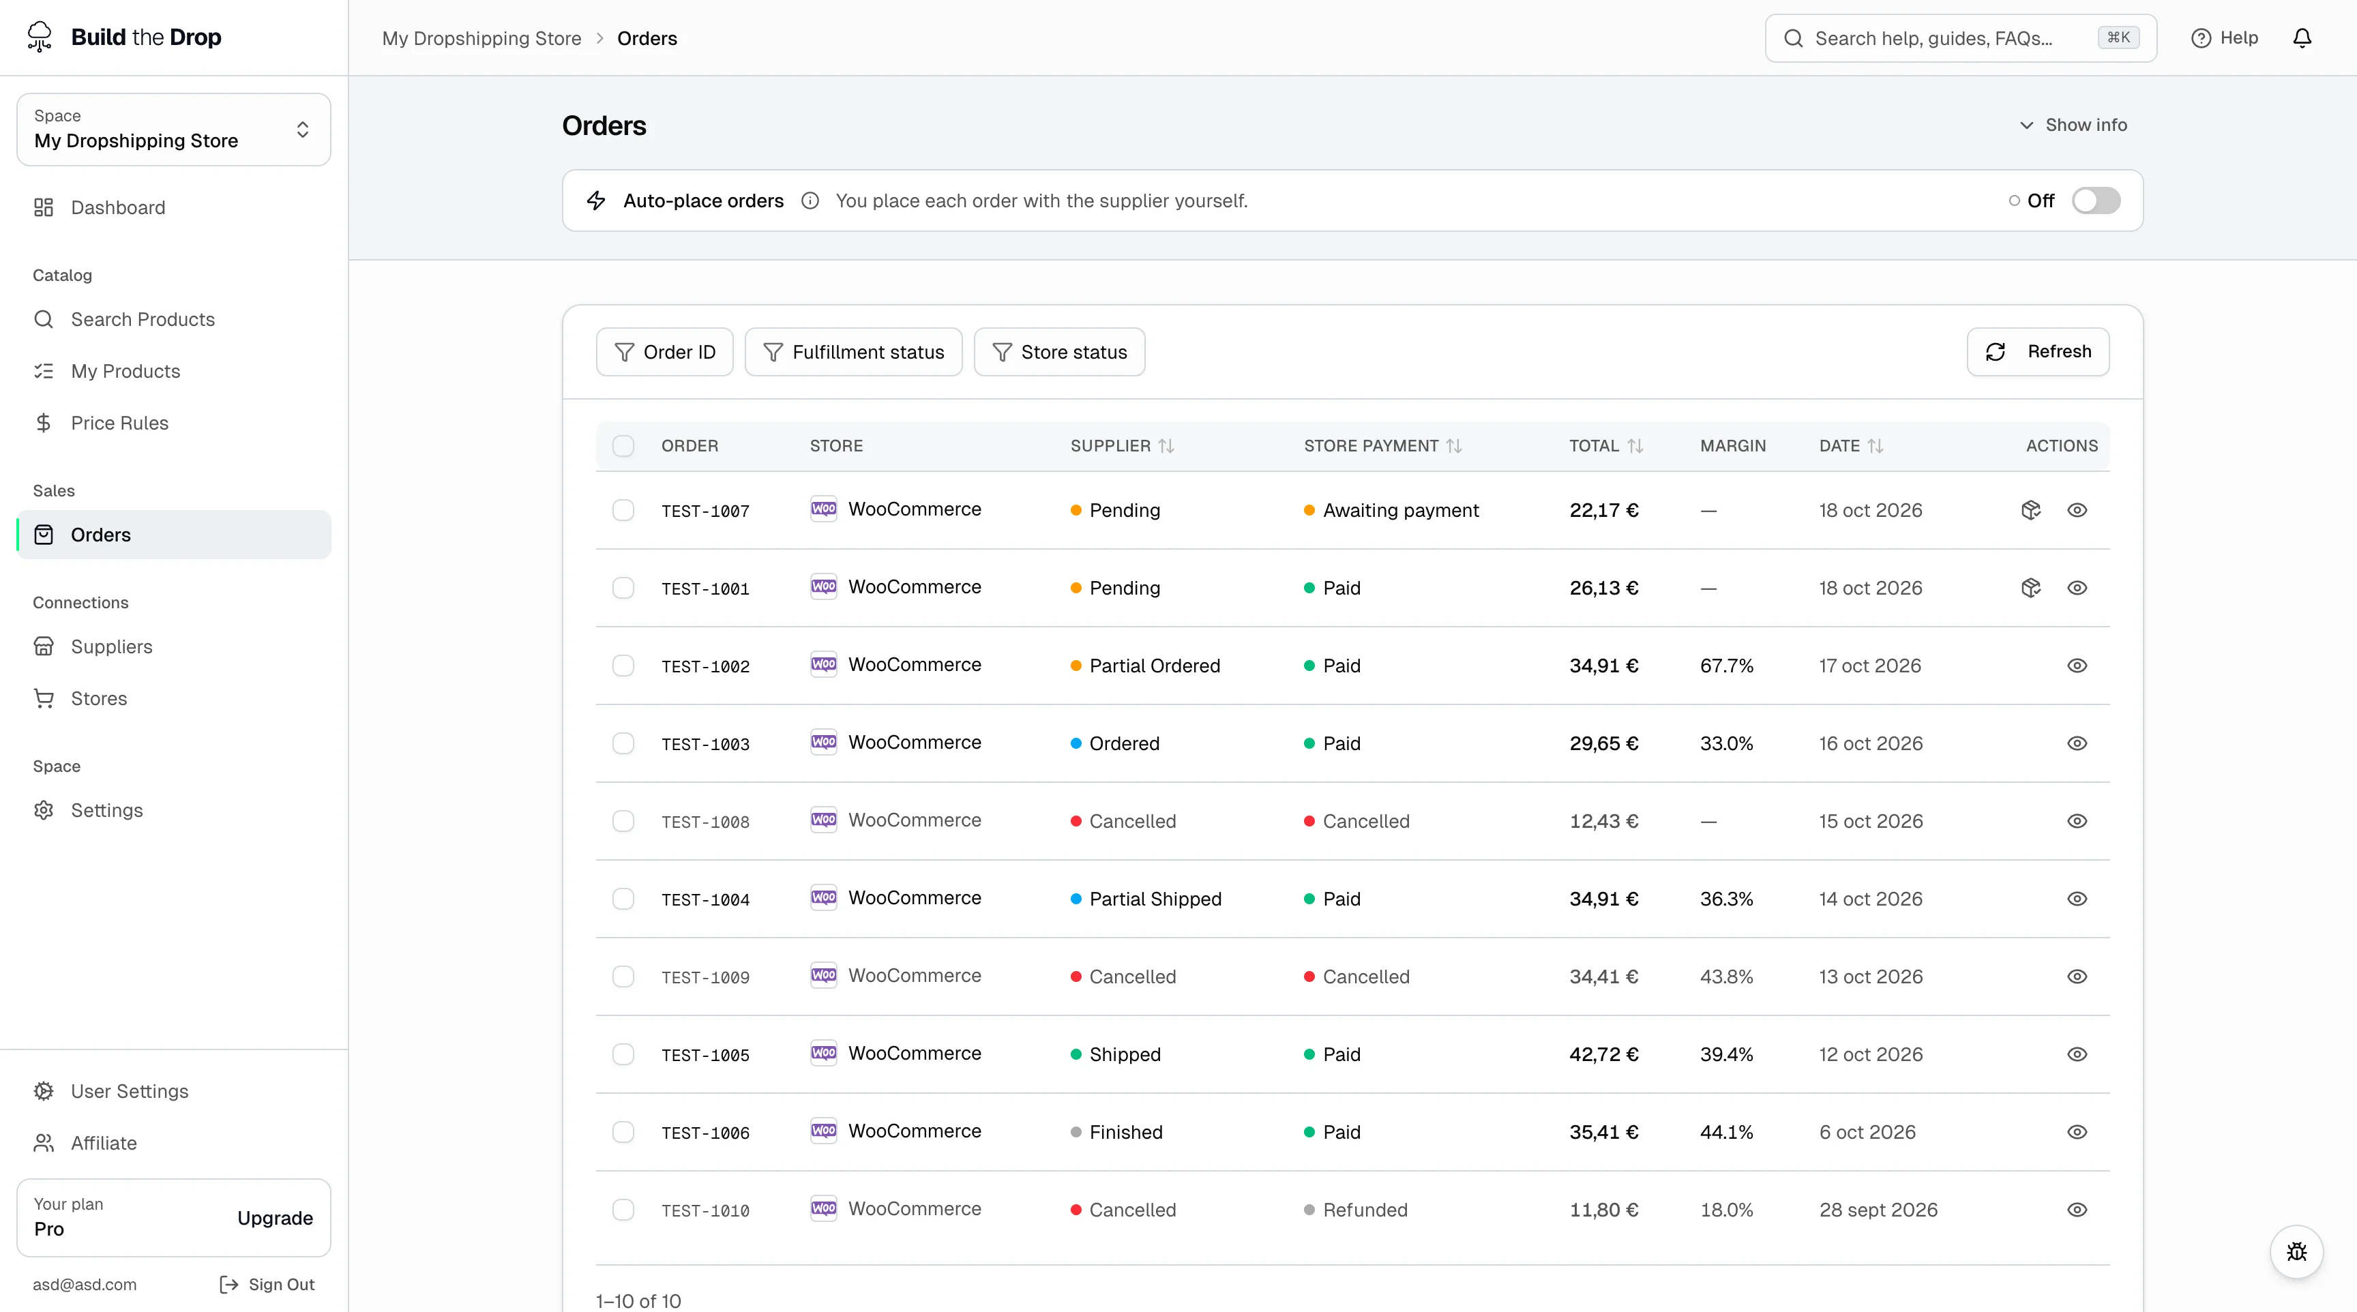Screen dimensions: 2357x1312
Task: Open the bug report floating icon
Action: pyautogui.click(x=2296, y=1251)
